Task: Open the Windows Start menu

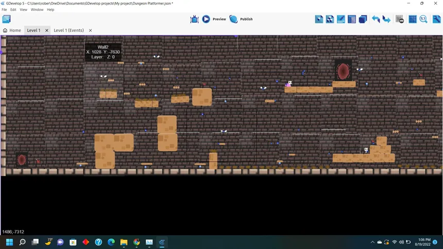Action: pos(10,242)
